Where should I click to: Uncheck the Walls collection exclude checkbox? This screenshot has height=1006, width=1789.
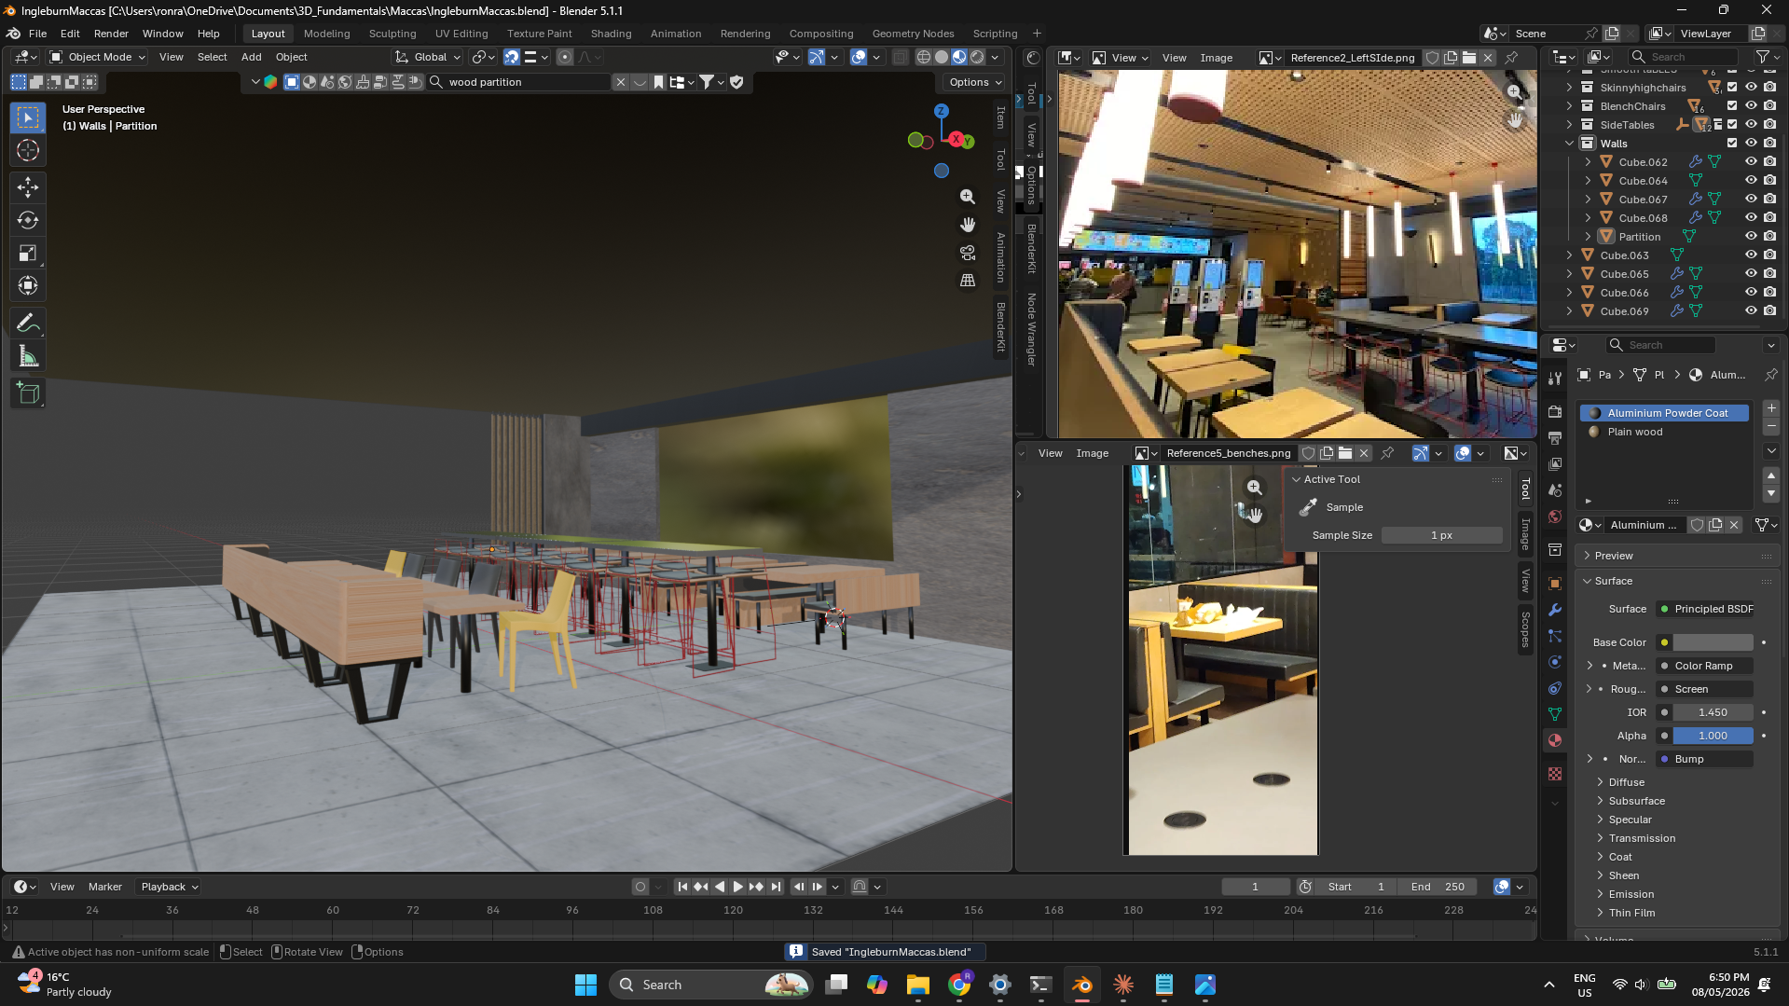[x=1732, y=144]
